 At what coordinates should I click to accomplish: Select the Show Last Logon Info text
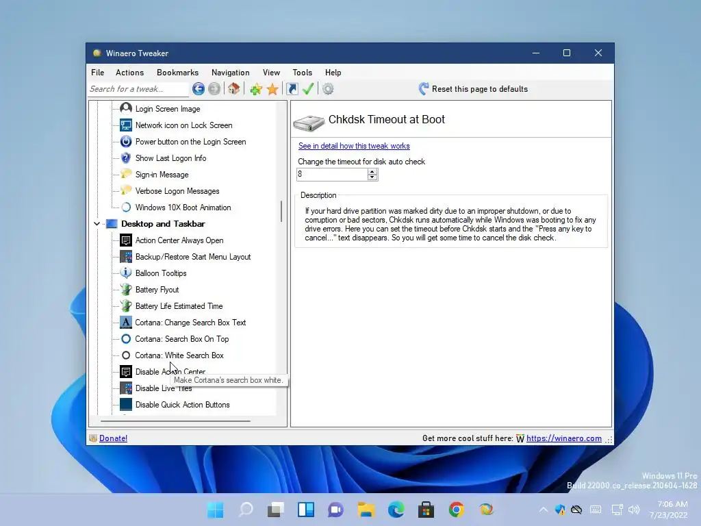pos(170,158)
